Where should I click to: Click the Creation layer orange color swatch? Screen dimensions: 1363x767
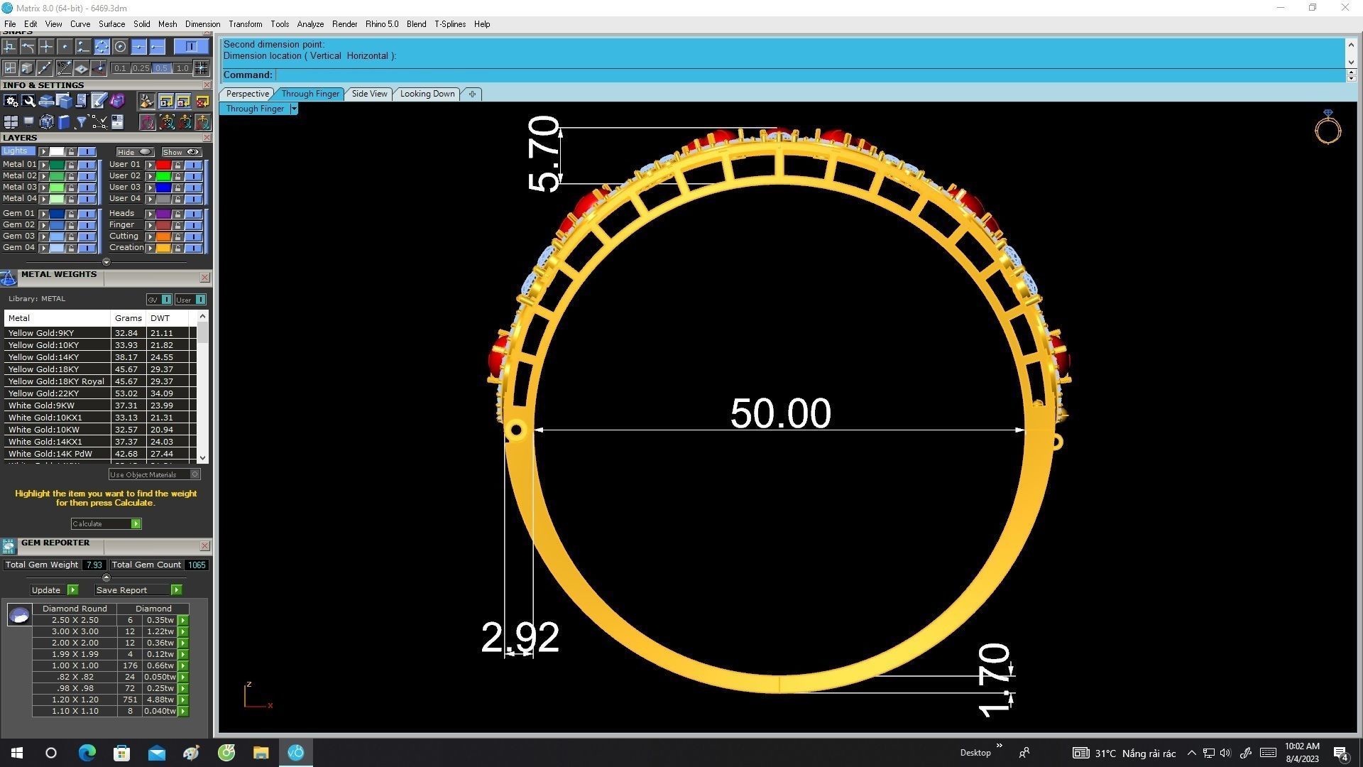click(x=163, y=248)
